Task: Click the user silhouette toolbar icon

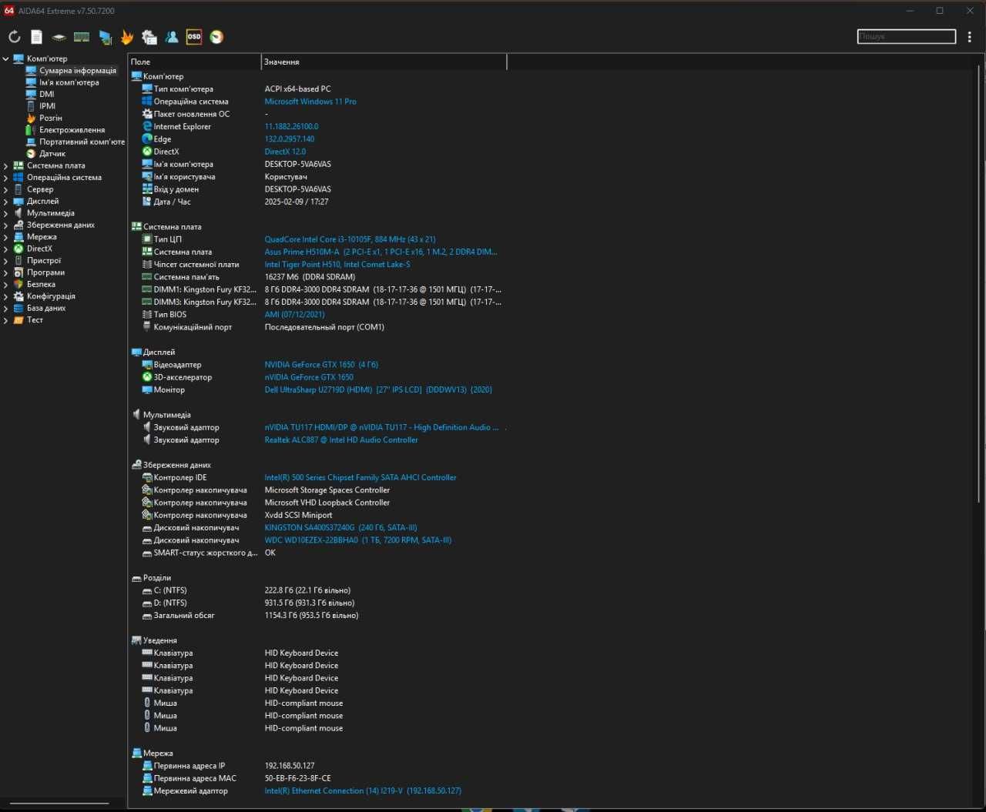Action: (x=172, y=37)
